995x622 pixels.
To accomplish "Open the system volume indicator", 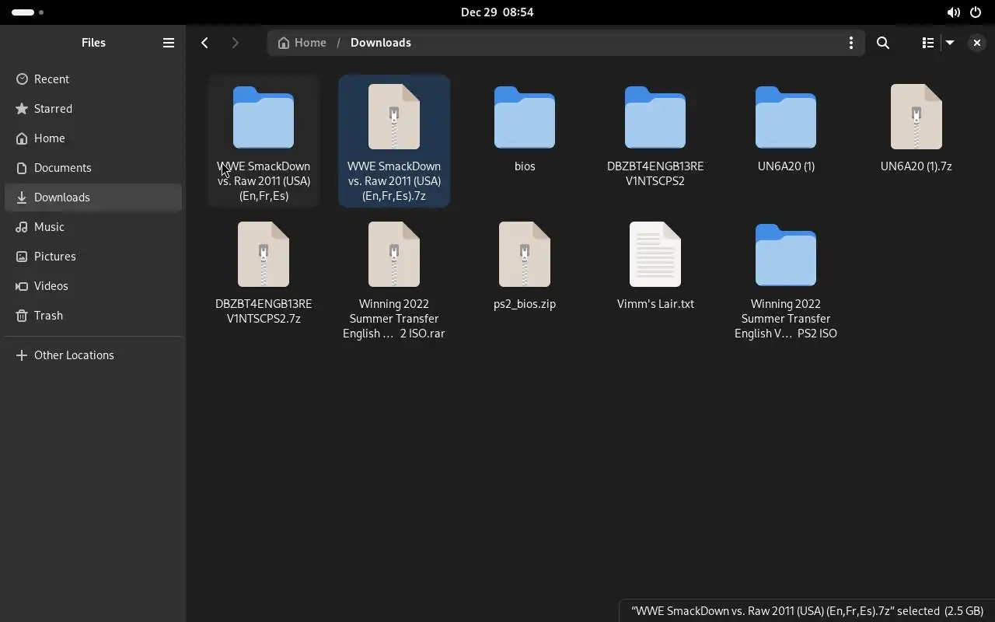I will coord(953,12).
